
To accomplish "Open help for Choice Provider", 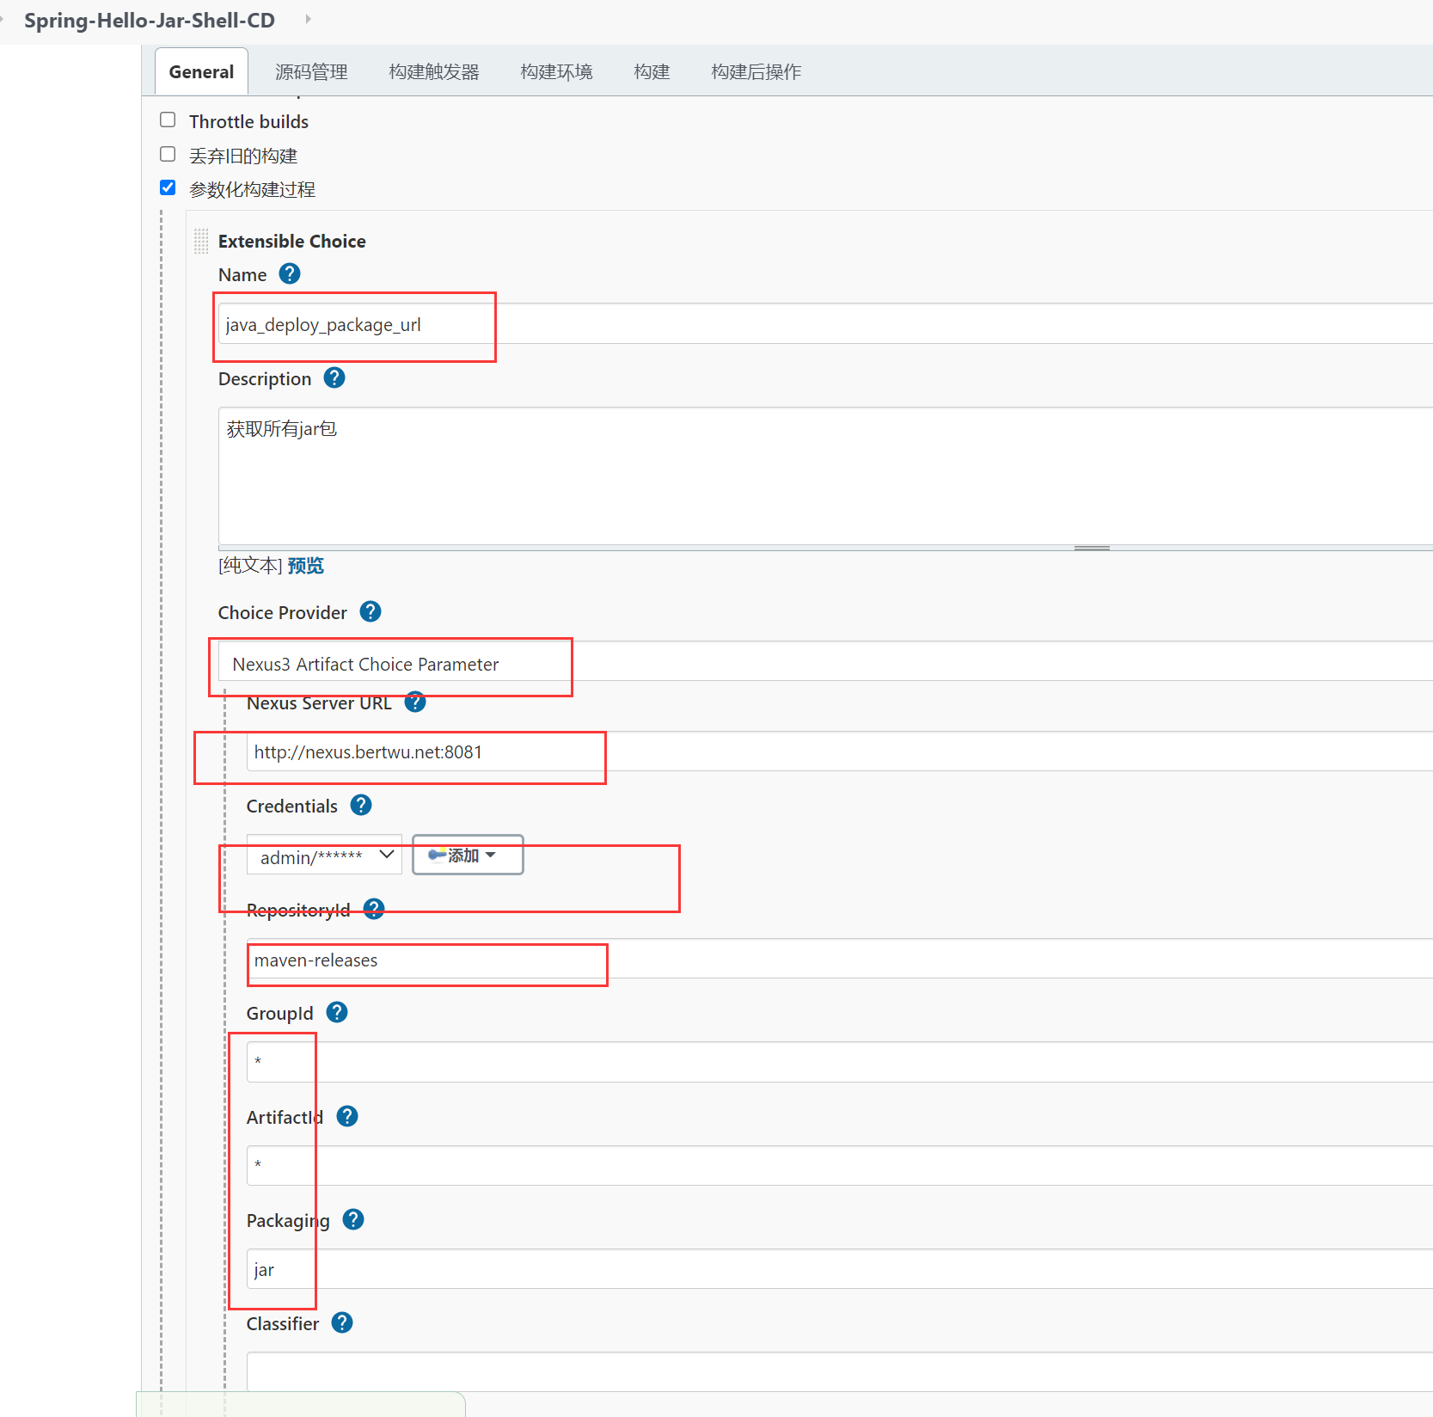I will tap(370, 611).
